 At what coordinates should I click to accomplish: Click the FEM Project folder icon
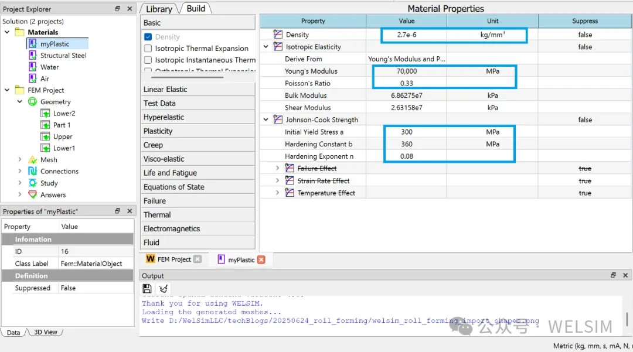point(19,90)
